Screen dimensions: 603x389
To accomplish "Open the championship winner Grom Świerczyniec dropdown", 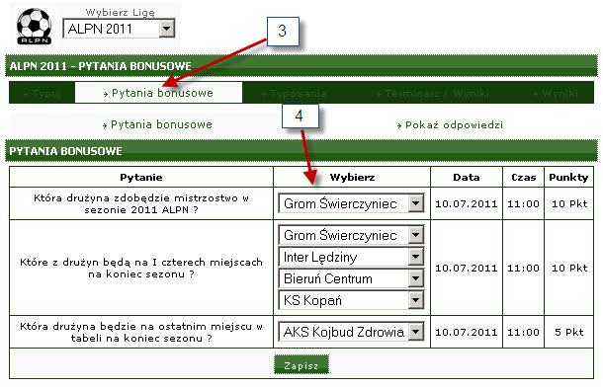I will pos(351,203).
